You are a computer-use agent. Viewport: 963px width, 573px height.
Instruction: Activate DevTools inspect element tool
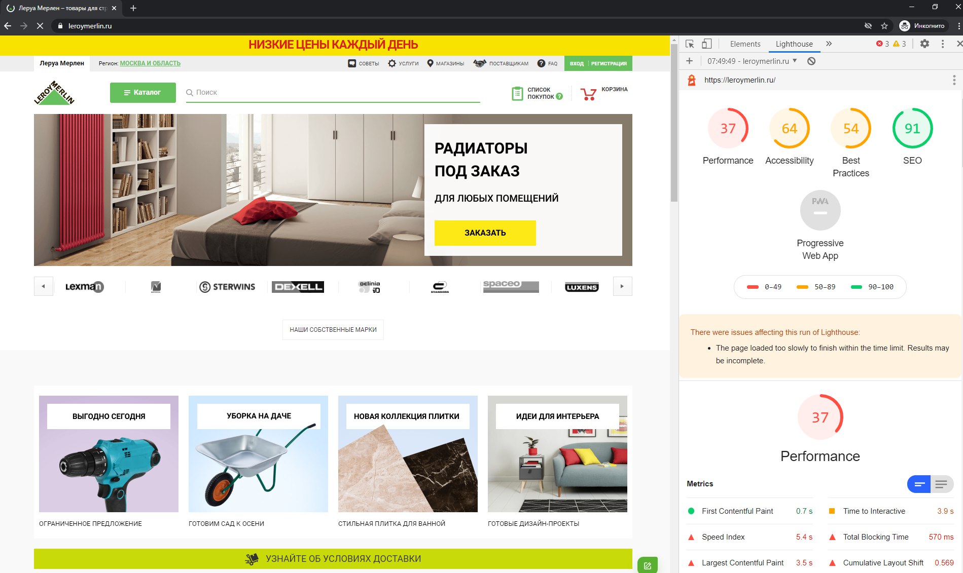pyautogui.click(x=690, y=44)
